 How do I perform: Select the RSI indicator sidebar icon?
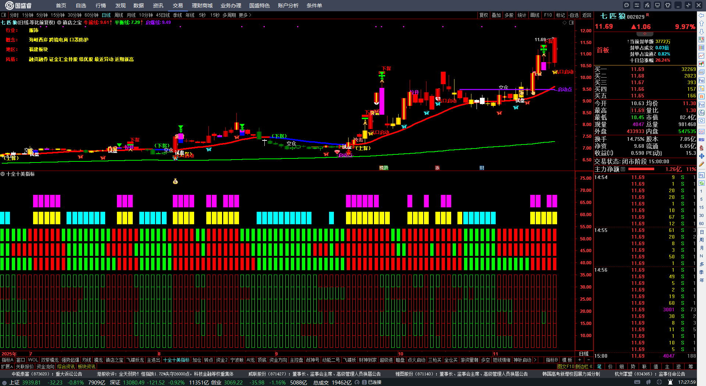point(702,140)
